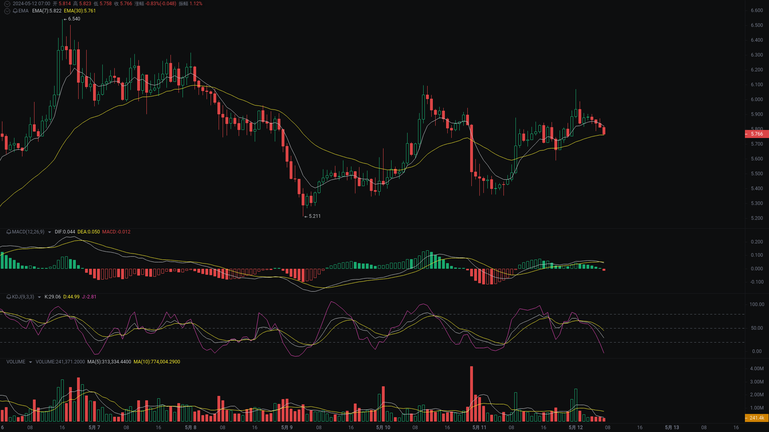The image size is (769, 432).
Task: Click the 6.000 price axis label
Action: [757, 99]
